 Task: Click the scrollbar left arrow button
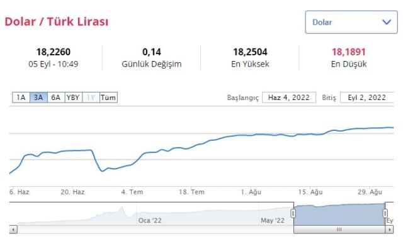tap(13, 229)
